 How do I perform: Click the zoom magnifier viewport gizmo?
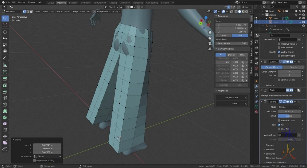click(x=210, y=33)
